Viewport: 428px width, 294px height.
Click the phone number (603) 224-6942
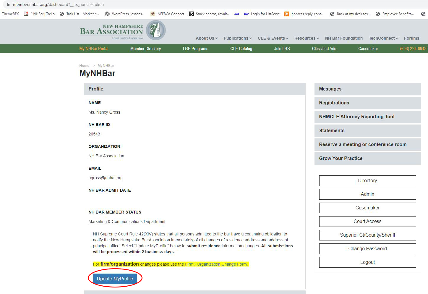413,49
